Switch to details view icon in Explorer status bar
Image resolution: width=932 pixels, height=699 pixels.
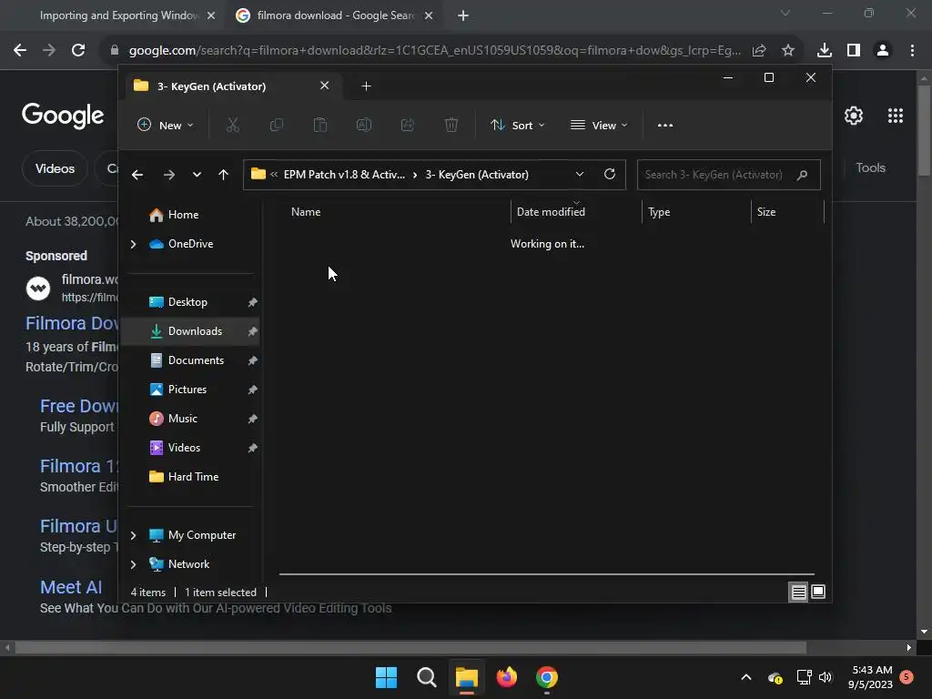pos(798,592)
